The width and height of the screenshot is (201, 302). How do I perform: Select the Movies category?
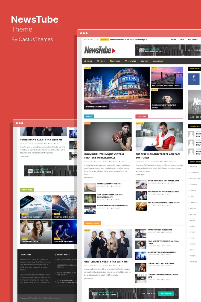point(193,214)
